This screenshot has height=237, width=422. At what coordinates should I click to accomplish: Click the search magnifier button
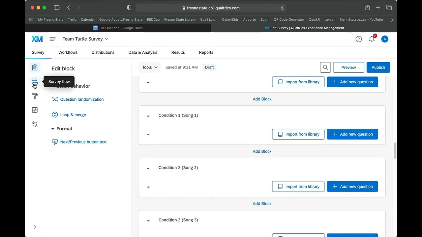pyautogui.click(x=325, y=67)
